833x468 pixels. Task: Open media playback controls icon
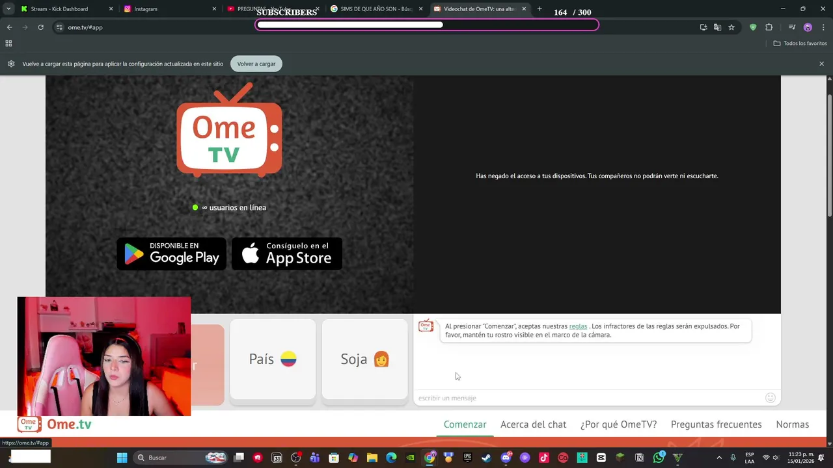click(792, 27)
